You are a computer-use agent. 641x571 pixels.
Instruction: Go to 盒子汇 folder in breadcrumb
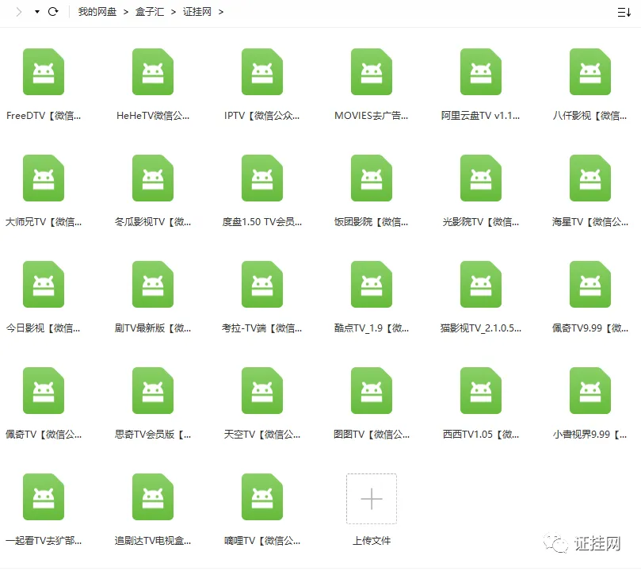[150, 12]
